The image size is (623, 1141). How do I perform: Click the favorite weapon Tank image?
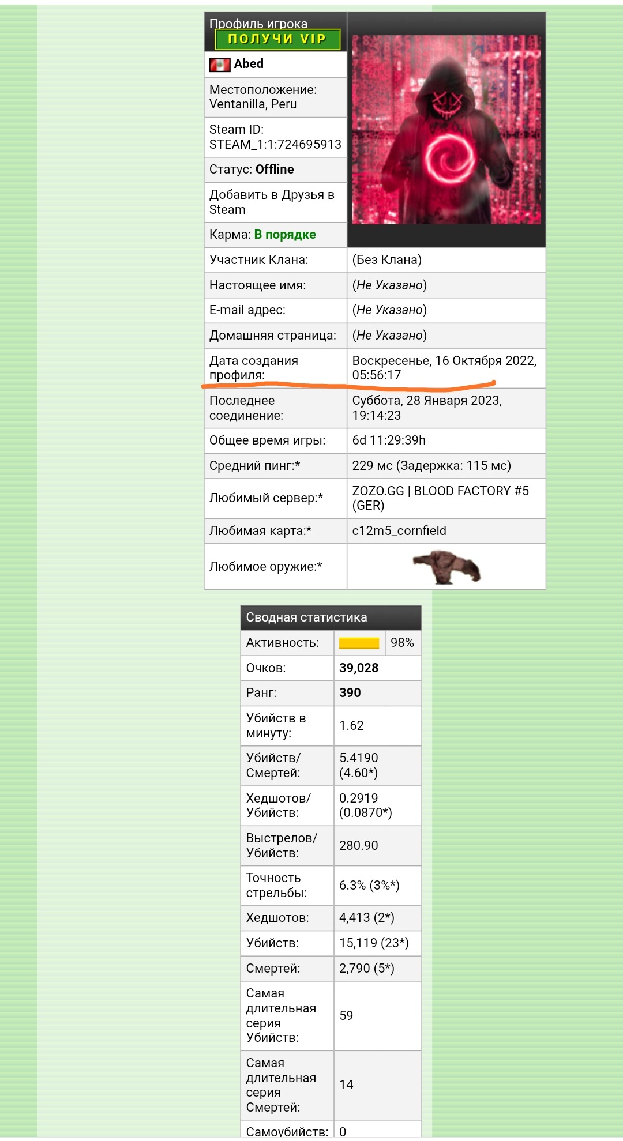pyautogui.click(x=446, y=567)
